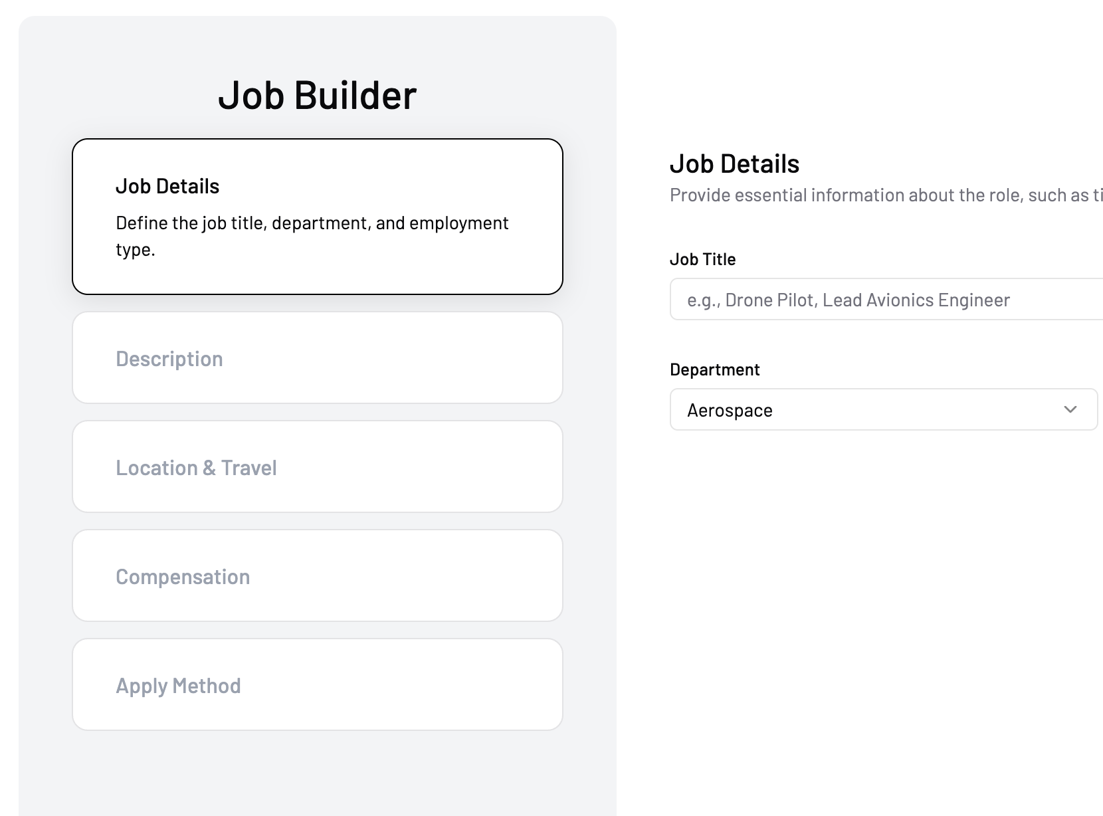Select the Job Details step card
The width and height of the screenshot is (1103, 816).
[x=317, y=216]
